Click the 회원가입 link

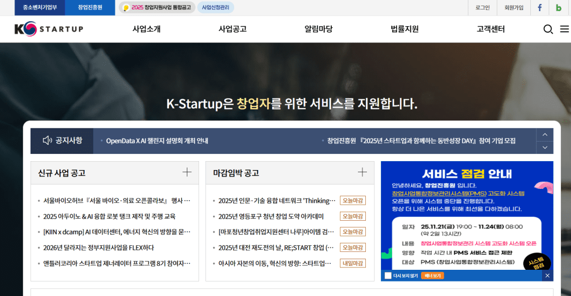tap(514, 8)
